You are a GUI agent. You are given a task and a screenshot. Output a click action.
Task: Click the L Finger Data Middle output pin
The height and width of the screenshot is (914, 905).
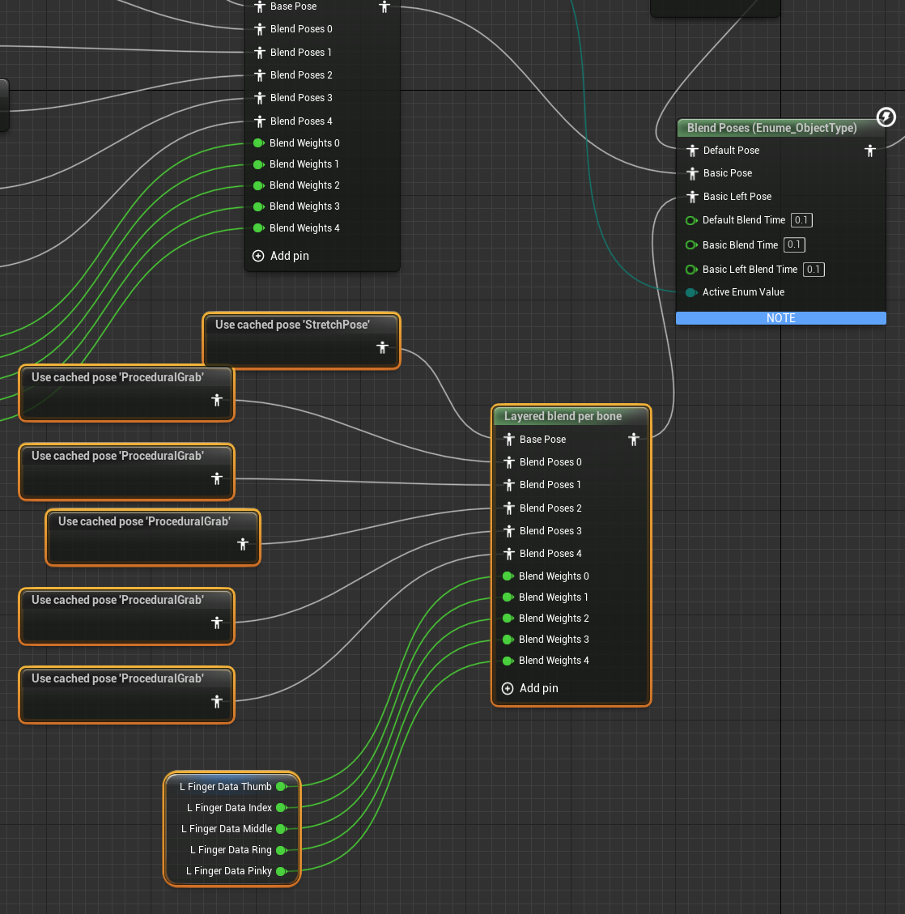(281, 828)
